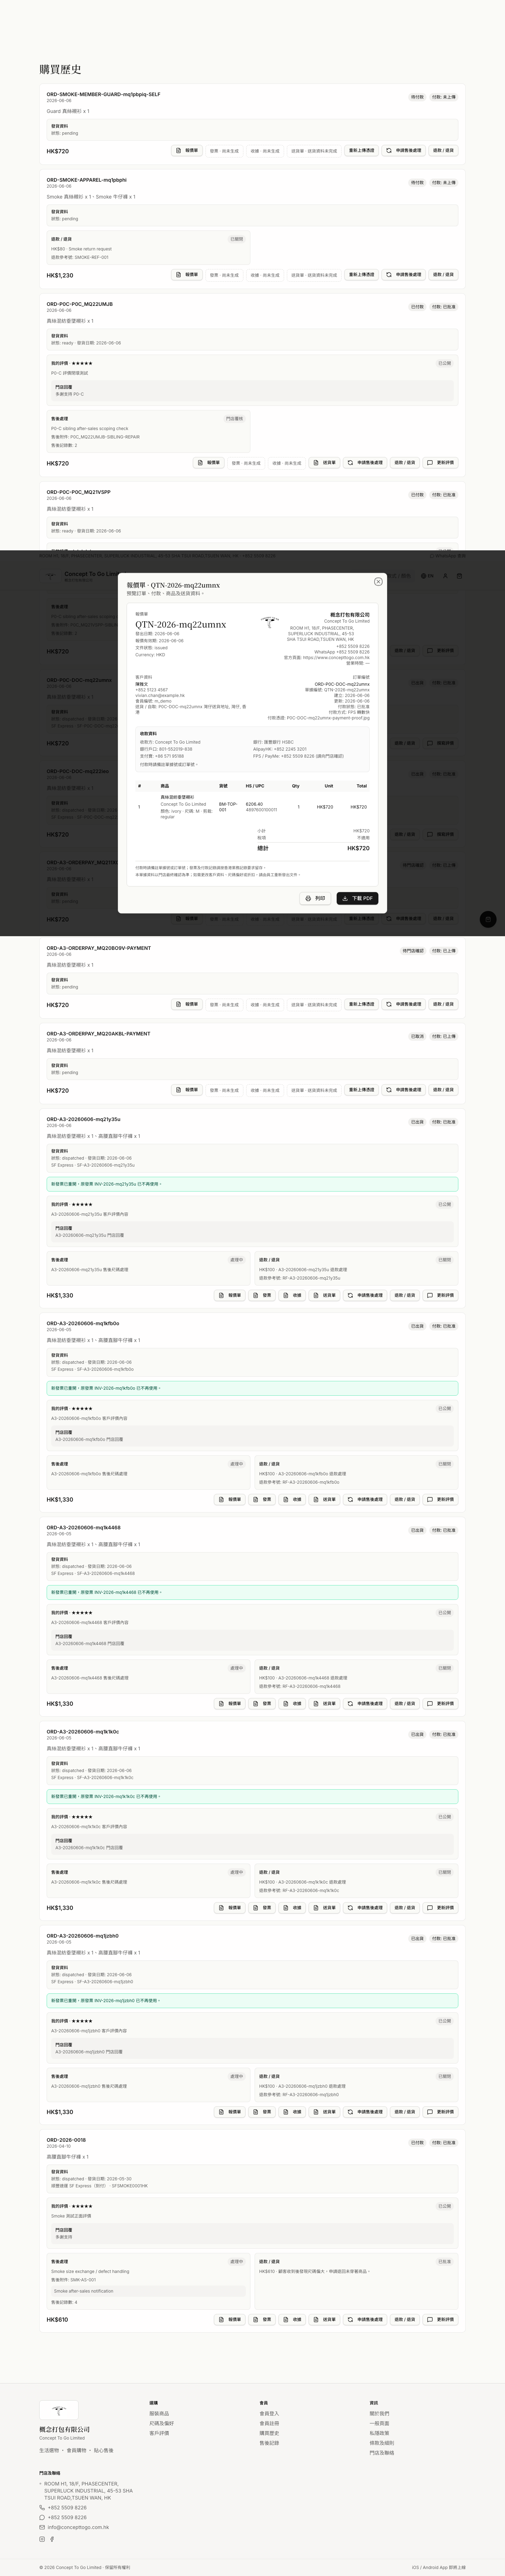Click 重新上傳憑證 for ORD-SMOKE-MEMBER-GUARD order
The image size is (505, 2576).
coord(362,151)
